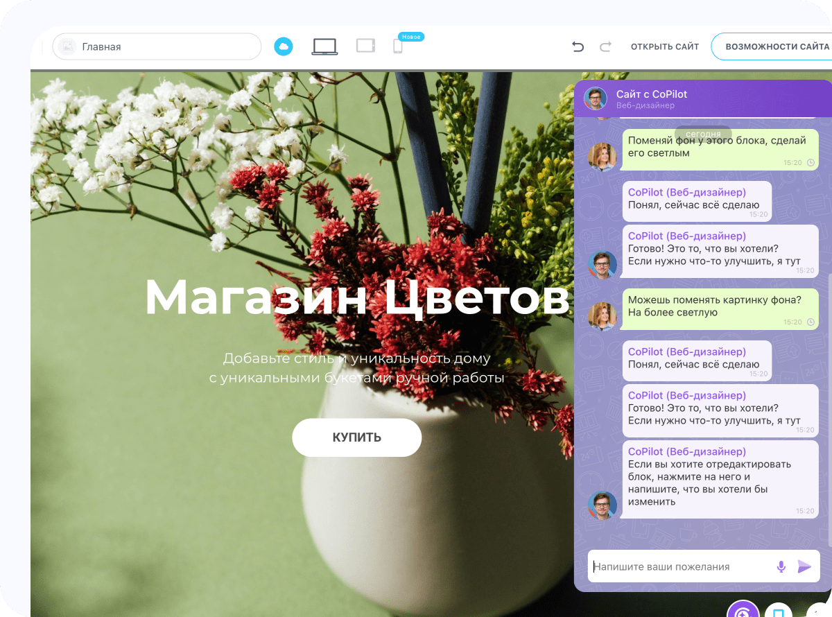Open ВОЗМОЖНОСТИ САЙТА button
Image resolution: width=832 pixels, height=617 pixels.
coord(772,46)
